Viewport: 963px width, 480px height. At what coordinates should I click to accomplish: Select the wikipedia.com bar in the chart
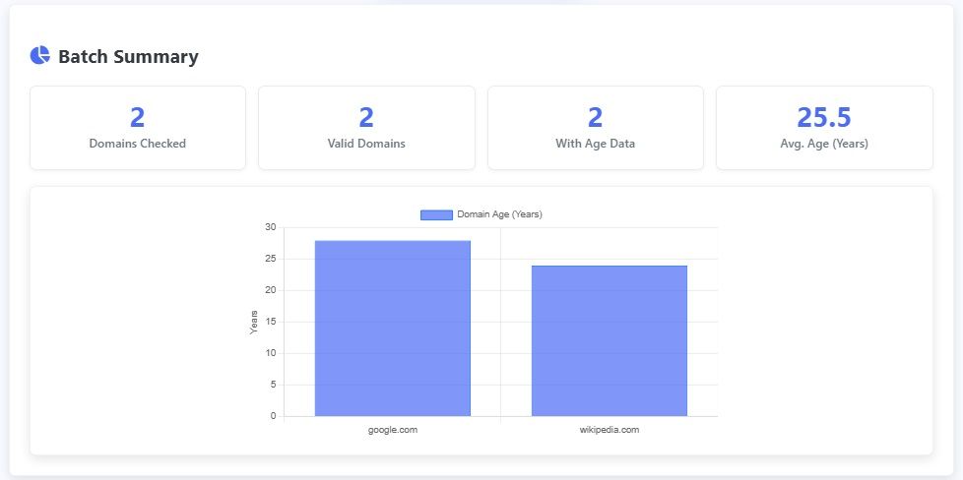[x=610, y=340]
